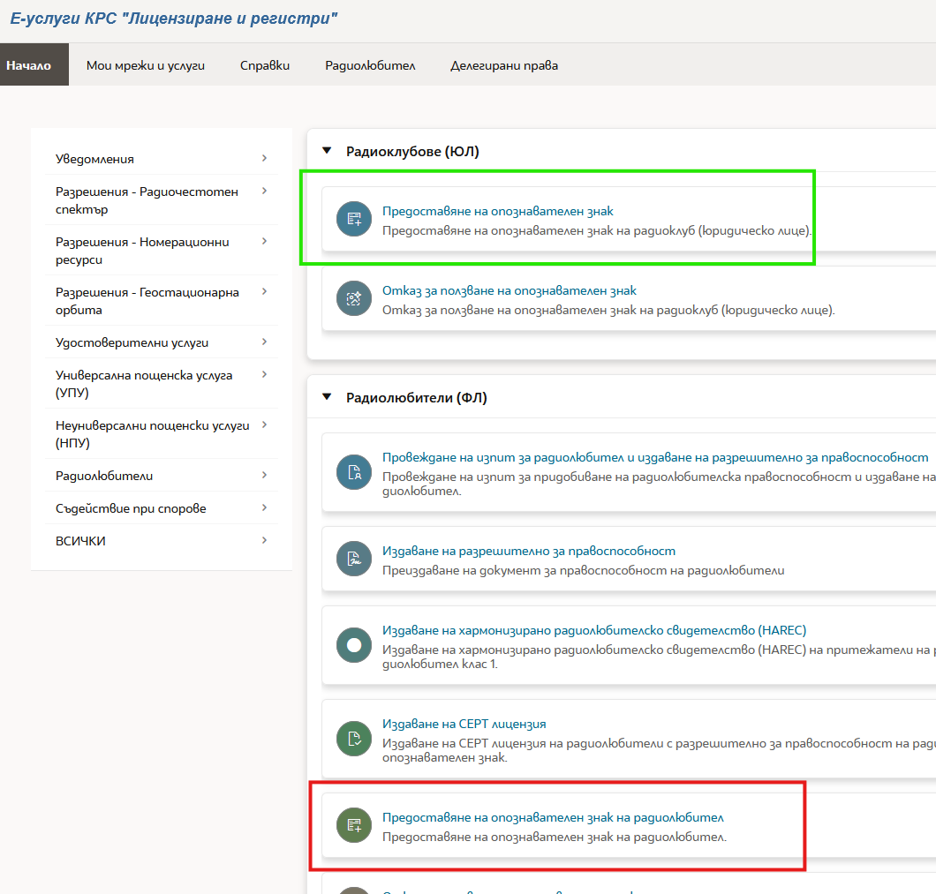
Task: Go to the 'Делегирани права' tab
Action: tap(503, 65)
